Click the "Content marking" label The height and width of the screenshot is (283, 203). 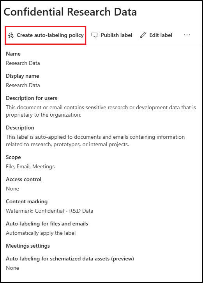[x=27, y=202]
